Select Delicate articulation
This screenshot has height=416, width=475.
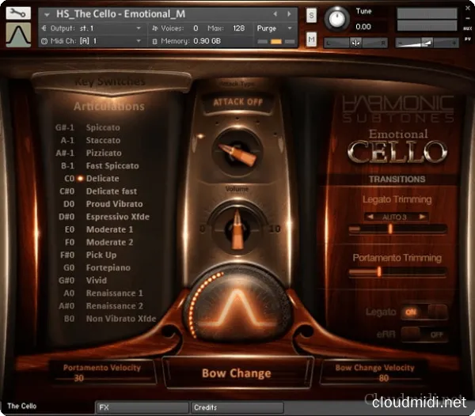pos(102,179)
